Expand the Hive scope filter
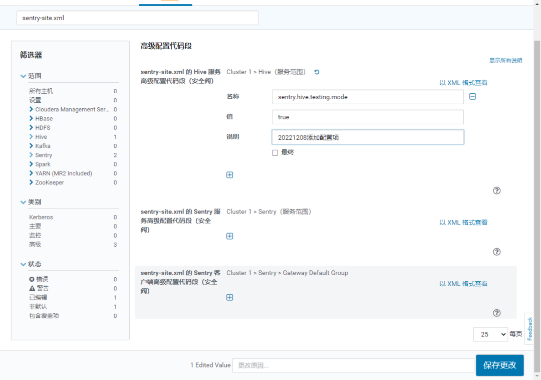 pyautogui.click(x=31, y=137)
